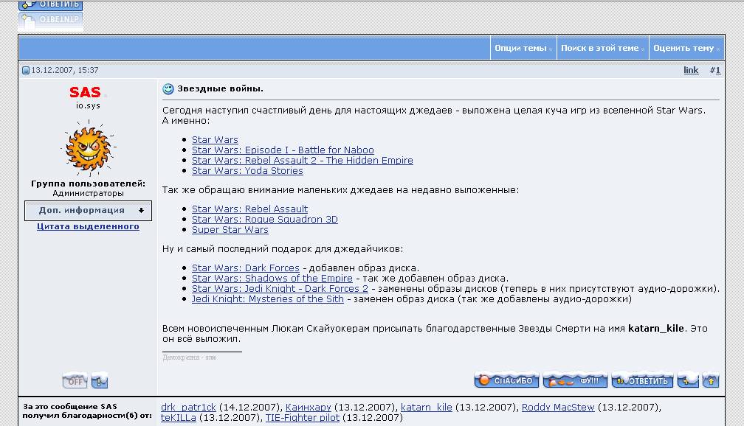Click the OFF status icon under the avatar

click(x=75, y=380)
